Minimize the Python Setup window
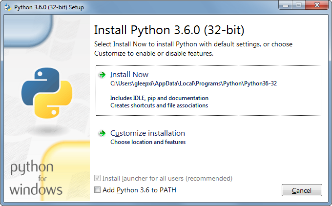The image size is (332, 206). click(286, 5)
